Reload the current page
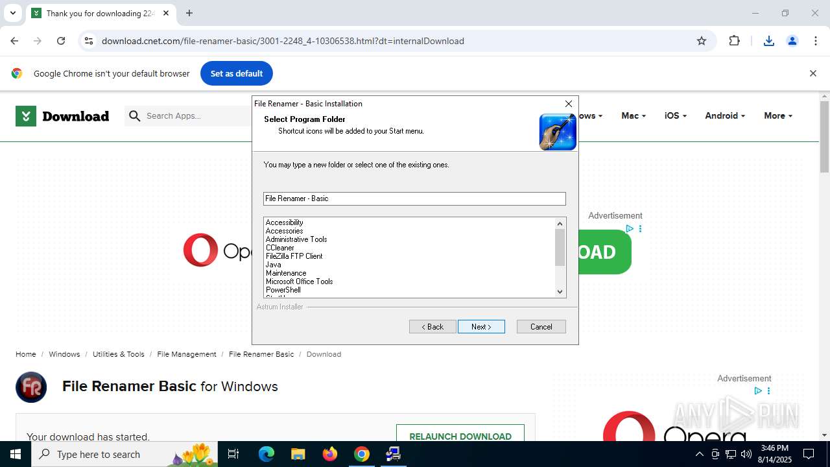Image resolution: width=830 pixels, height=467 pixels. [61, 41]
